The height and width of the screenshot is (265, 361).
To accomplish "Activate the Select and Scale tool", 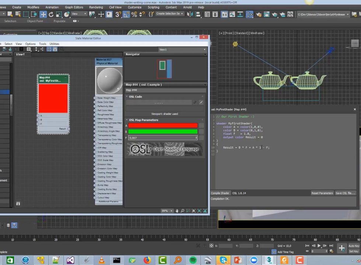I will [59, 14].
